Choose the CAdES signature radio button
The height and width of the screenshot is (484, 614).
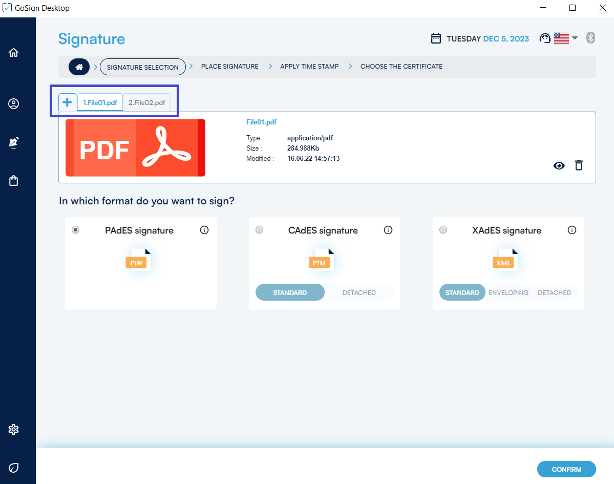260,230
